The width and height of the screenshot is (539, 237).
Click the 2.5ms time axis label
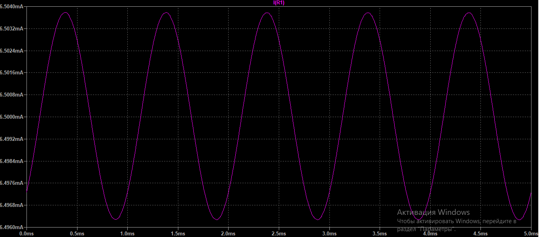pyautogui.click(x=279, y=234)
